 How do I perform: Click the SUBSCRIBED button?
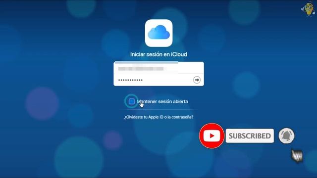[250, 136]
